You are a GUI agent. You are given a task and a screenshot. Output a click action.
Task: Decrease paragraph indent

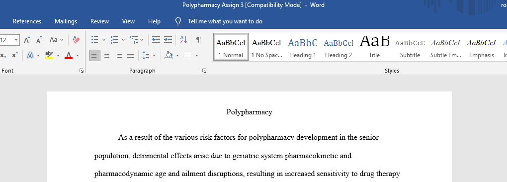click(x=156, y=40)
